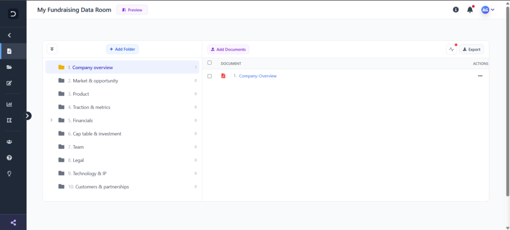Expand the sidebar with the arrow toggle
The width and height of the screenshot is (510, 230).
click(28, 116)
